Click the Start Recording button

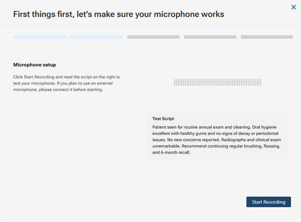[x=268, y=202]
